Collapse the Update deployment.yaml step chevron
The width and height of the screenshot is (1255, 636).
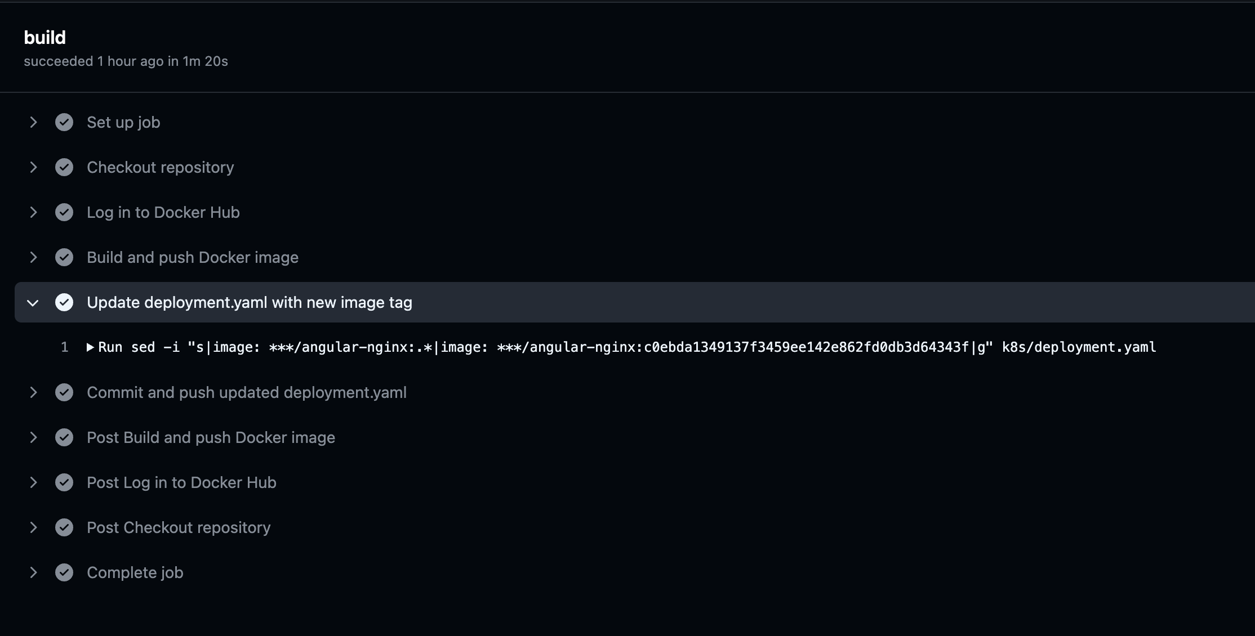[x=33, y=303]
